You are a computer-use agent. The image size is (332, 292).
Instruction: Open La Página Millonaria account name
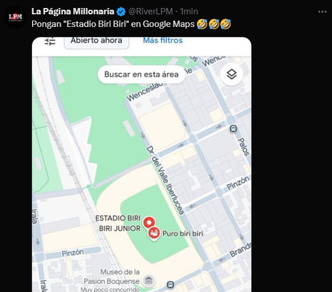coord(73,11)
